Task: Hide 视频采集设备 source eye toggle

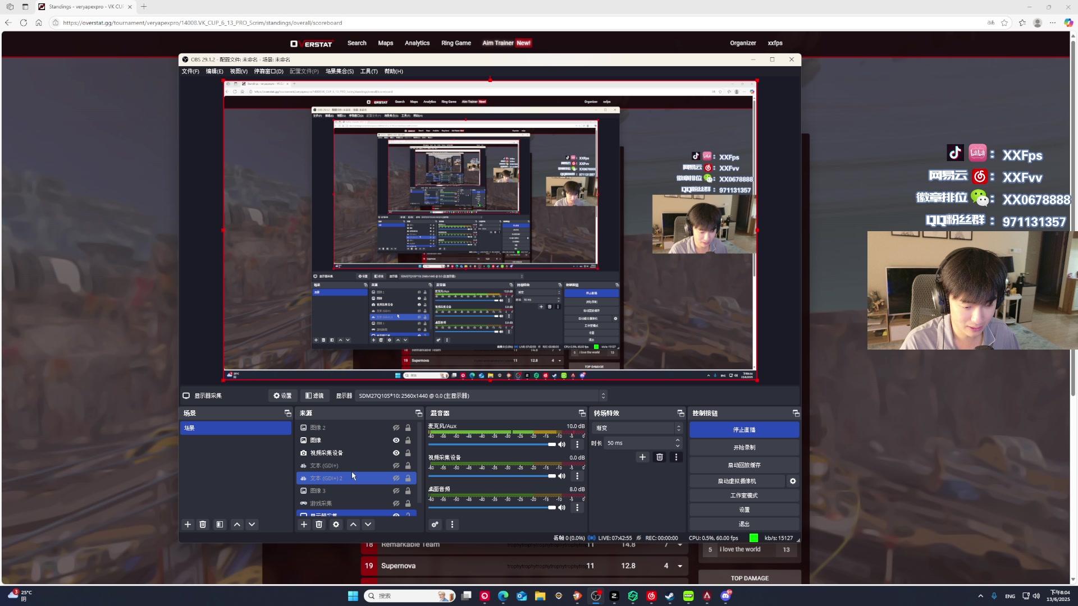Action: point(396,453)
